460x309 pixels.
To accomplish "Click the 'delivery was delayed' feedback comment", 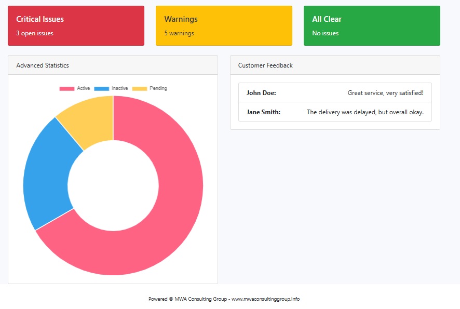I will tap(365, 112).
